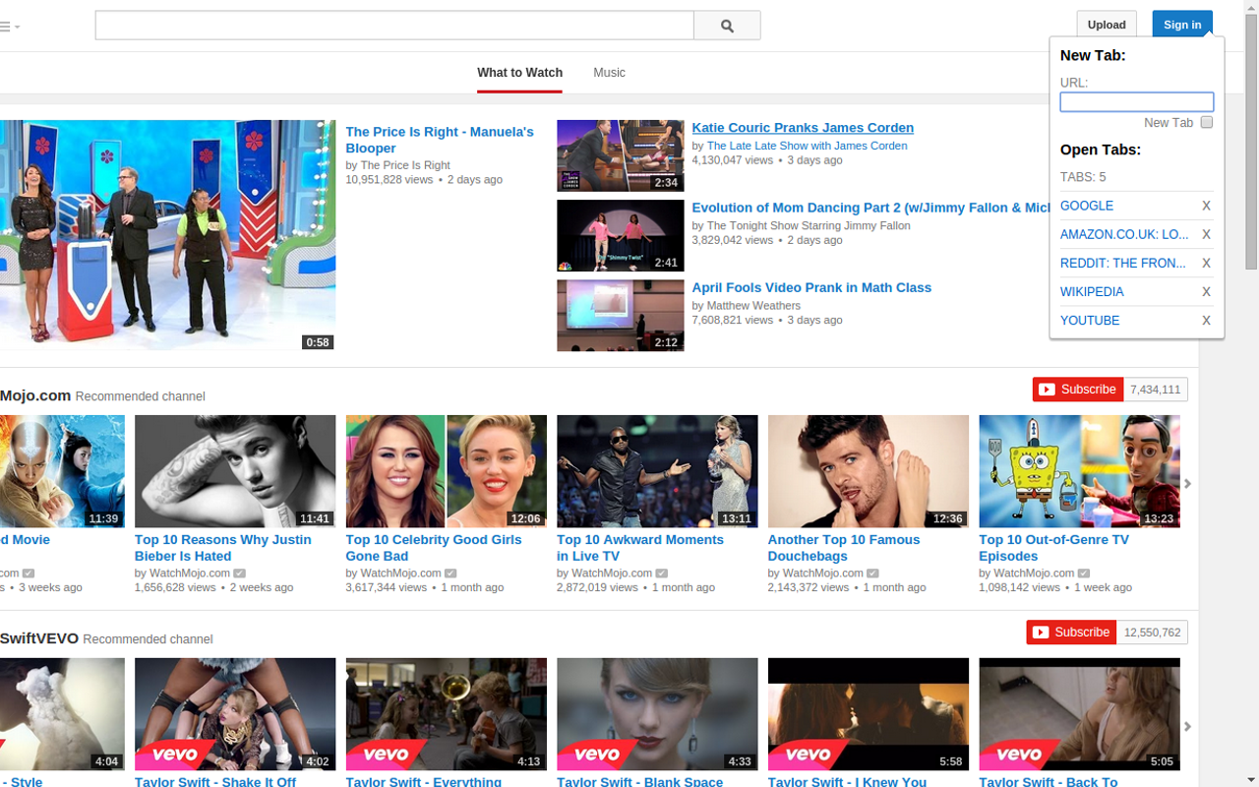Viewport: 1259px width, 787px height.
Task: Open April Fools Video Prank in Math Class
Action: tap(811, 287)
